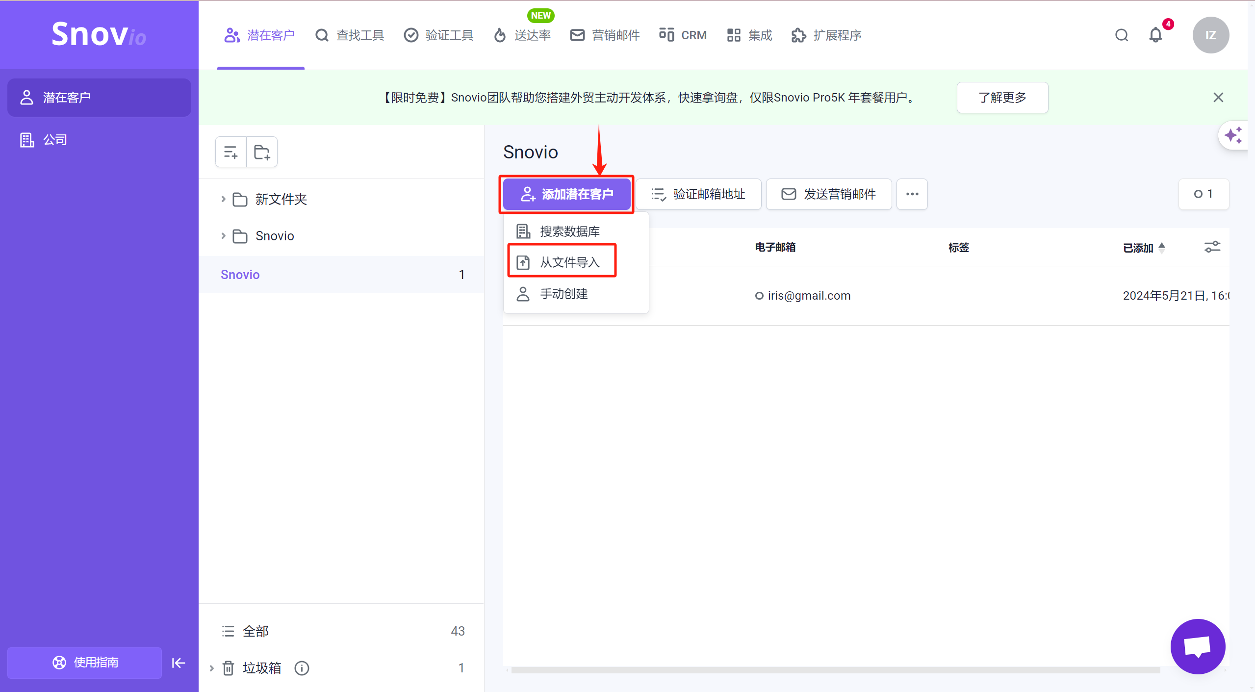Viewport: 1255px width, 692px height.
Task: Open the more options ellipsis button
Action: point(912,194)
